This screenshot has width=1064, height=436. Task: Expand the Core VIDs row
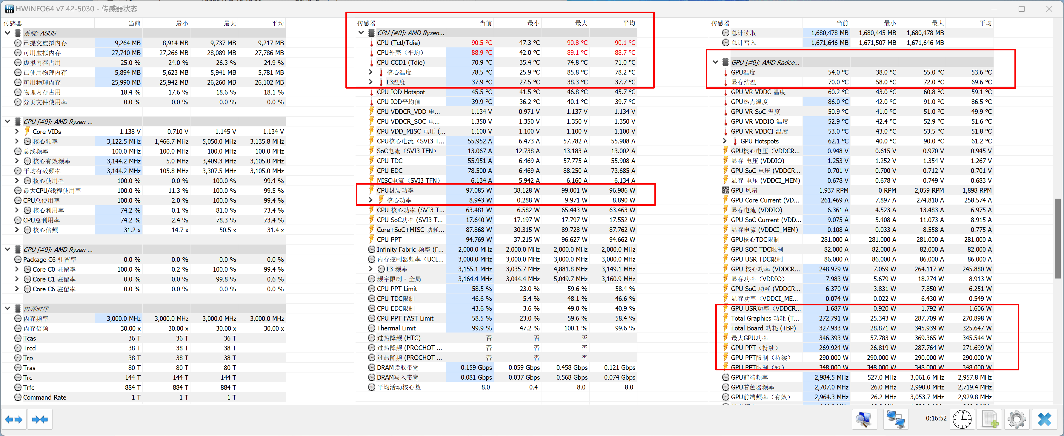pos(16,131)
